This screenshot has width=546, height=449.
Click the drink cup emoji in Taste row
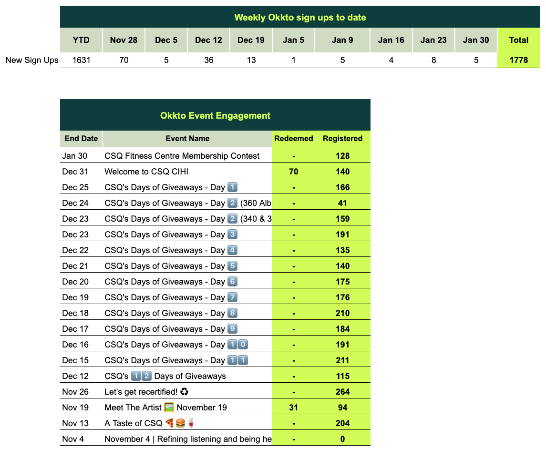pos(191,423)
